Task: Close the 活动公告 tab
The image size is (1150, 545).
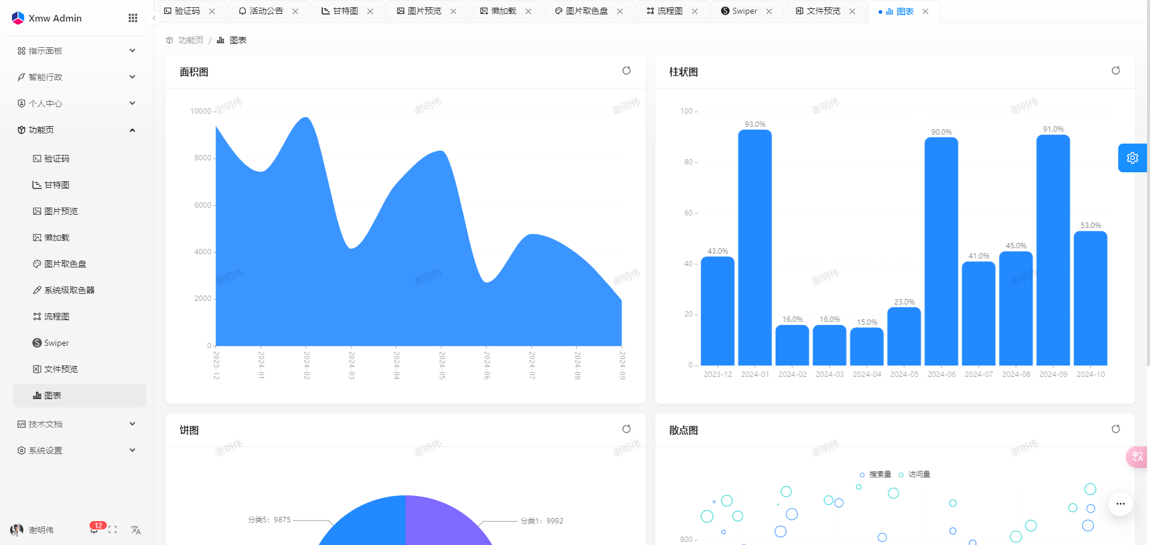Action: (295, 11)
